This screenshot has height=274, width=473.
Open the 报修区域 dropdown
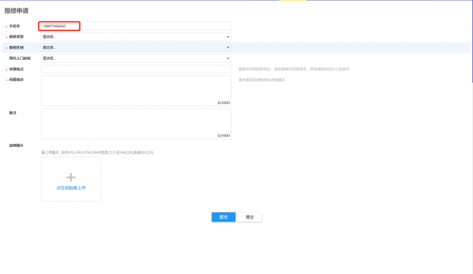click(x=136, y=47)
